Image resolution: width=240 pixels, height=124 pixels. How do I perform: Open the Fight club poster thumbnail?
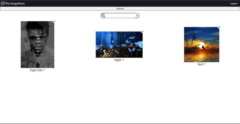(x=37, y=44)
